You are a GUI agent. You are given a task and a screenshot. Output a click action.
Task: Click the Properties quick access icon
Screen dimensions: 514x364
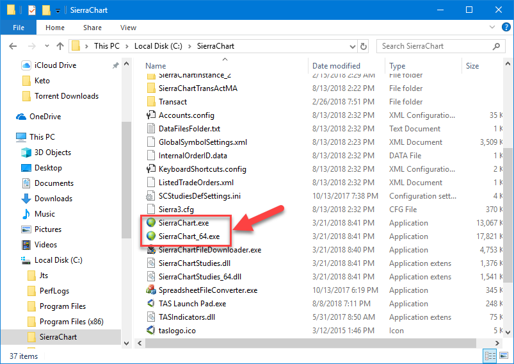point(32,10)
